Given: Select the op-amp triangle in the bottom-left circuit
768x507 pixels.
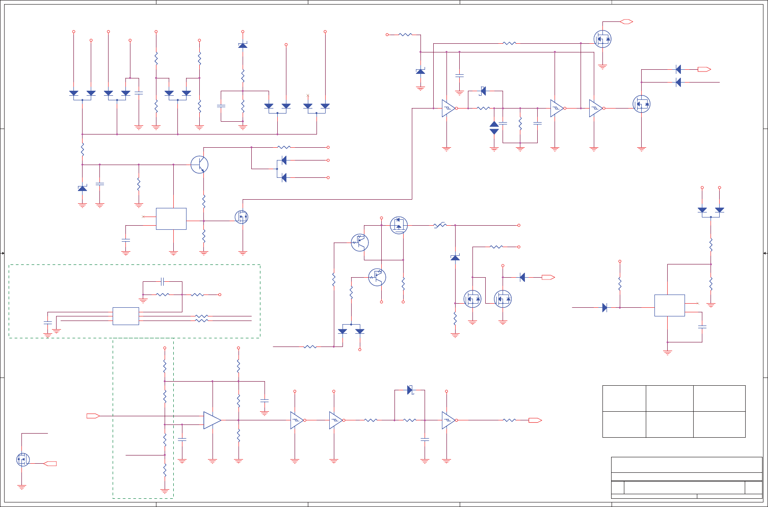Looking at the screenshot, I should 212,420.
